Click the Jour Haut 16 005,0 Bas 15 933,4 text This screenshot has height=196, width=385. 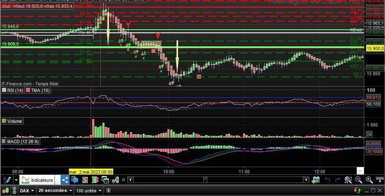(x=37, y=6)
